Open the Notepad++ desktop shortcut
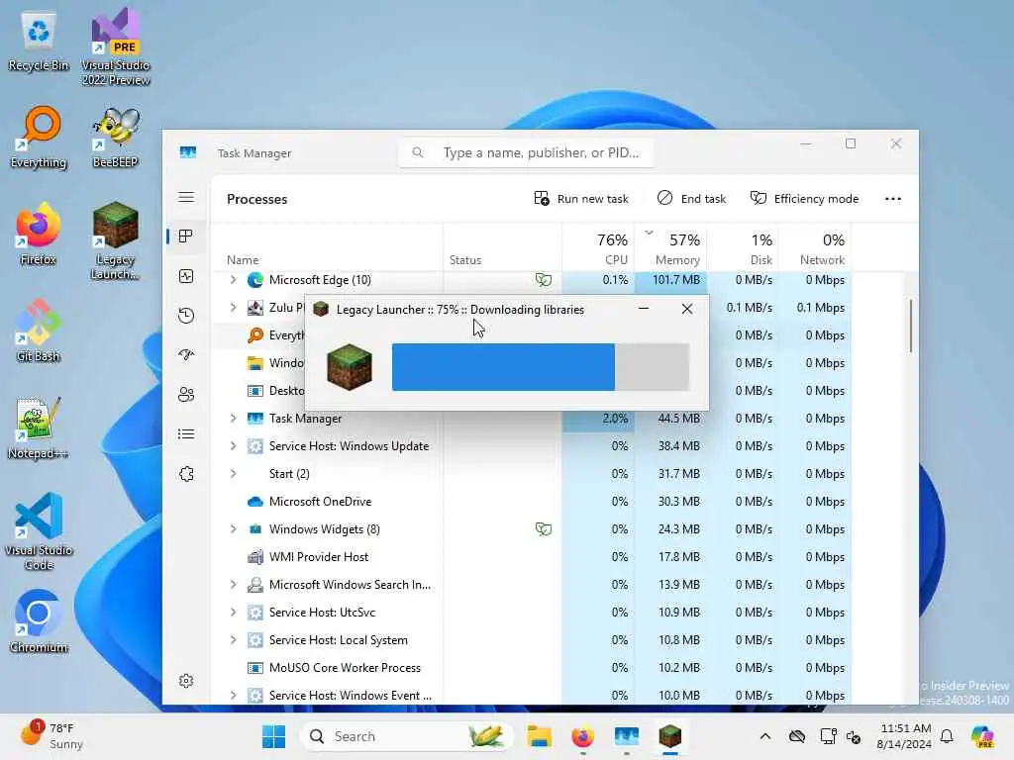 (x=39, y=428)
